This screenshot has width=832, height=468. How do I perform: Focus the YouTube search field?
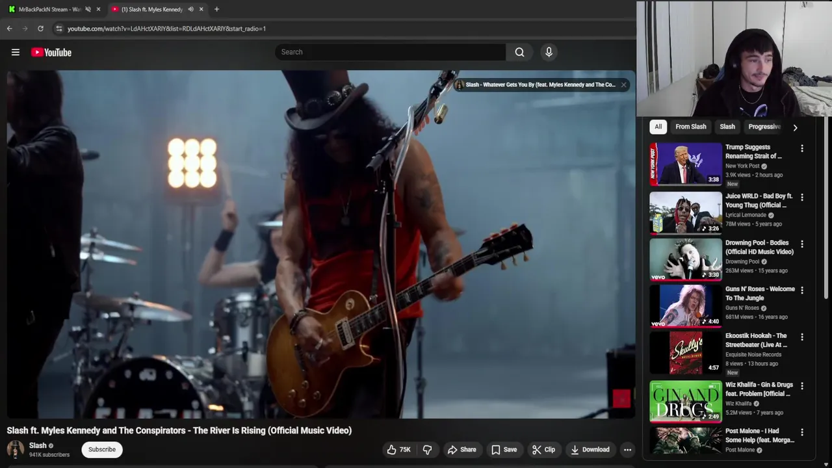tap(390, 52)
